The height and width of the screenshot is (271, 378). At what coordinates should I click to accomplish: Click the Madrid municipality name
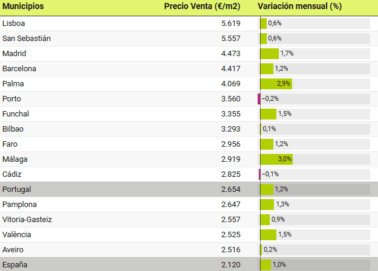15,53
